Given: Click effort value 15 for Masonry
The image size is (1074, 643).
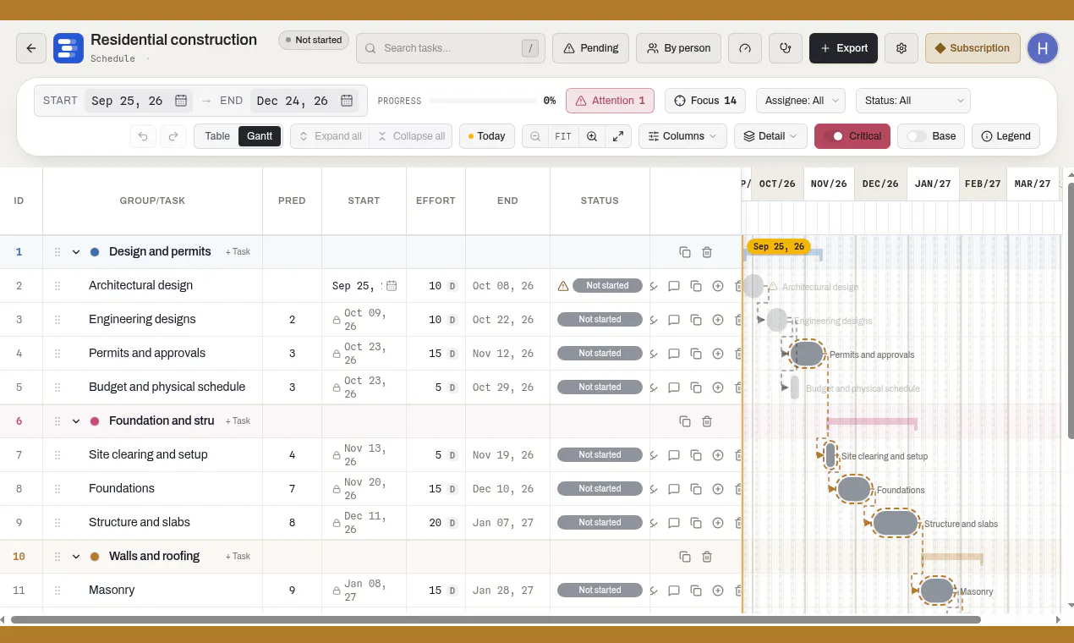Looking at the screenshot, I should [435, 591].
